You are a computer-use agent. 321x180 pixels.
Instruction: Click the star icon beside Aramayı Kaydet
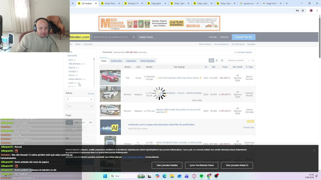pyautogui.click(x=235, y=52)
